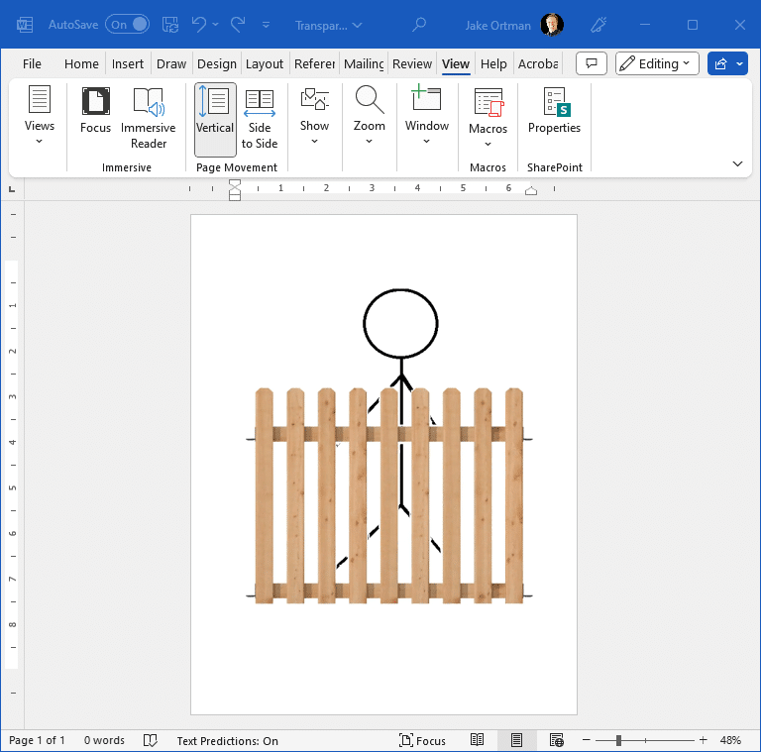The width and height of the screenshot is (761, 752).
Task: Click the zoom slider handle
Action: pyautogui.click(x=618, y=740)
